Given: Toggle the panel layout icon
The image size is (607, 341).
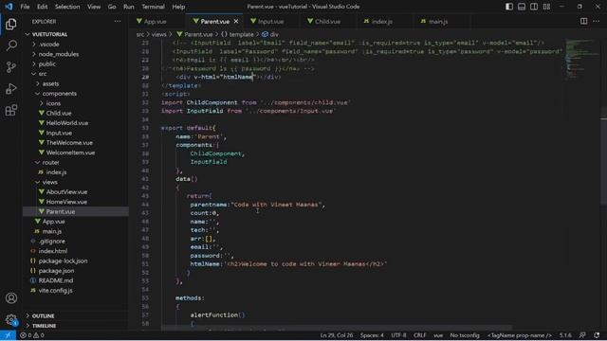Looking at the screenshot, I should click(522, 7).
